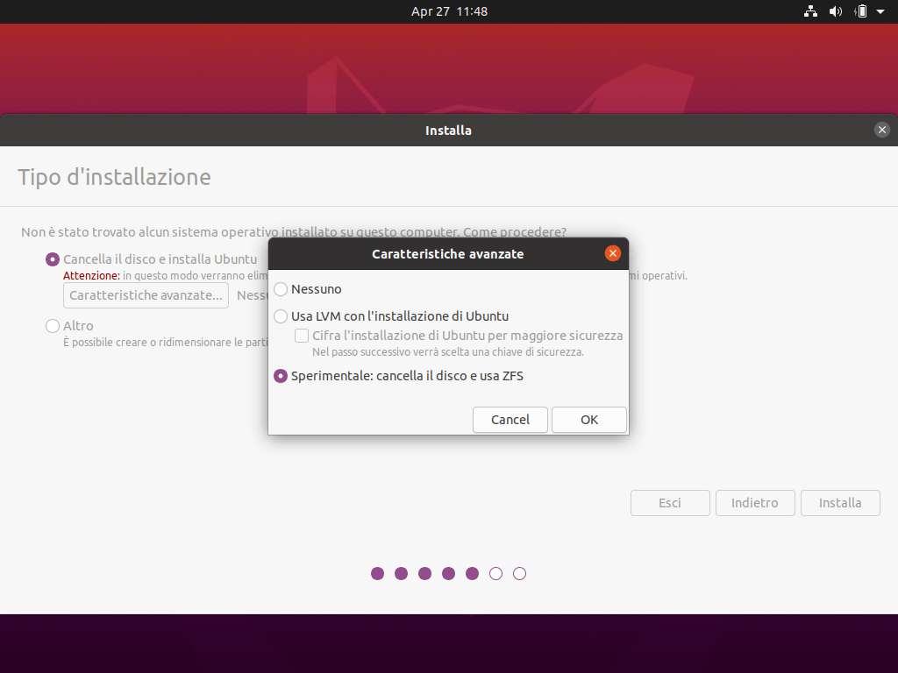This screenshot has width=898, height=673.
Task: Go back with the Indietro button
Action: tap(755, 503)
